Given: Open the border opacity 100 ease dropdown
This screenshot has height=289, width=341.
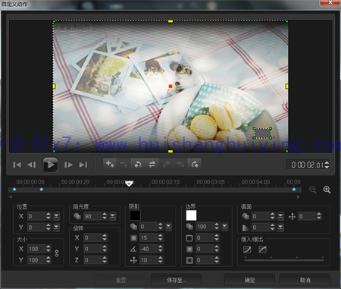Looking at the screenshot, I should [224, 227].
